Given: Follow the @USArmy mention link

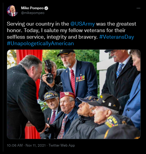Looking at the screenshot, I should (x=82, y=24).
